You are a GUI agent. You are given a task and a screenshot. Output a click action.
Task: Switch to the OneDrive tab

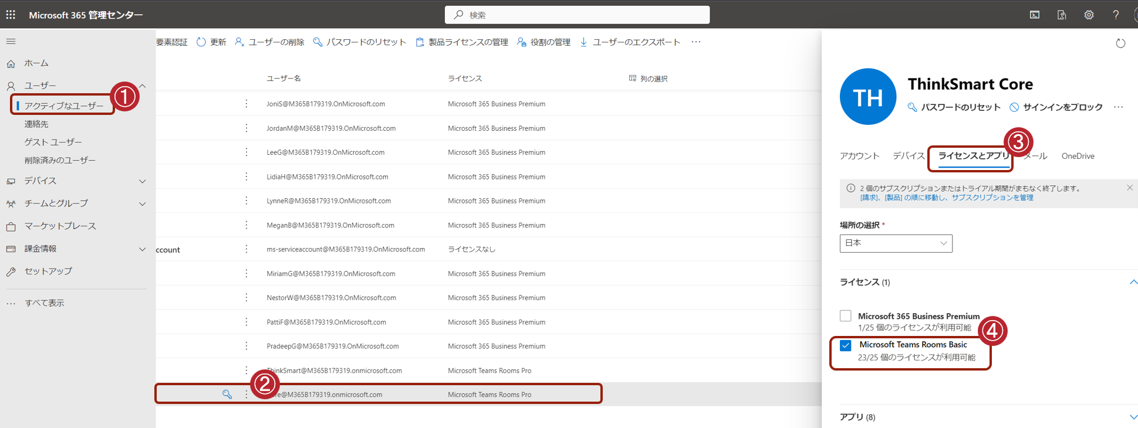(1078, 156)
